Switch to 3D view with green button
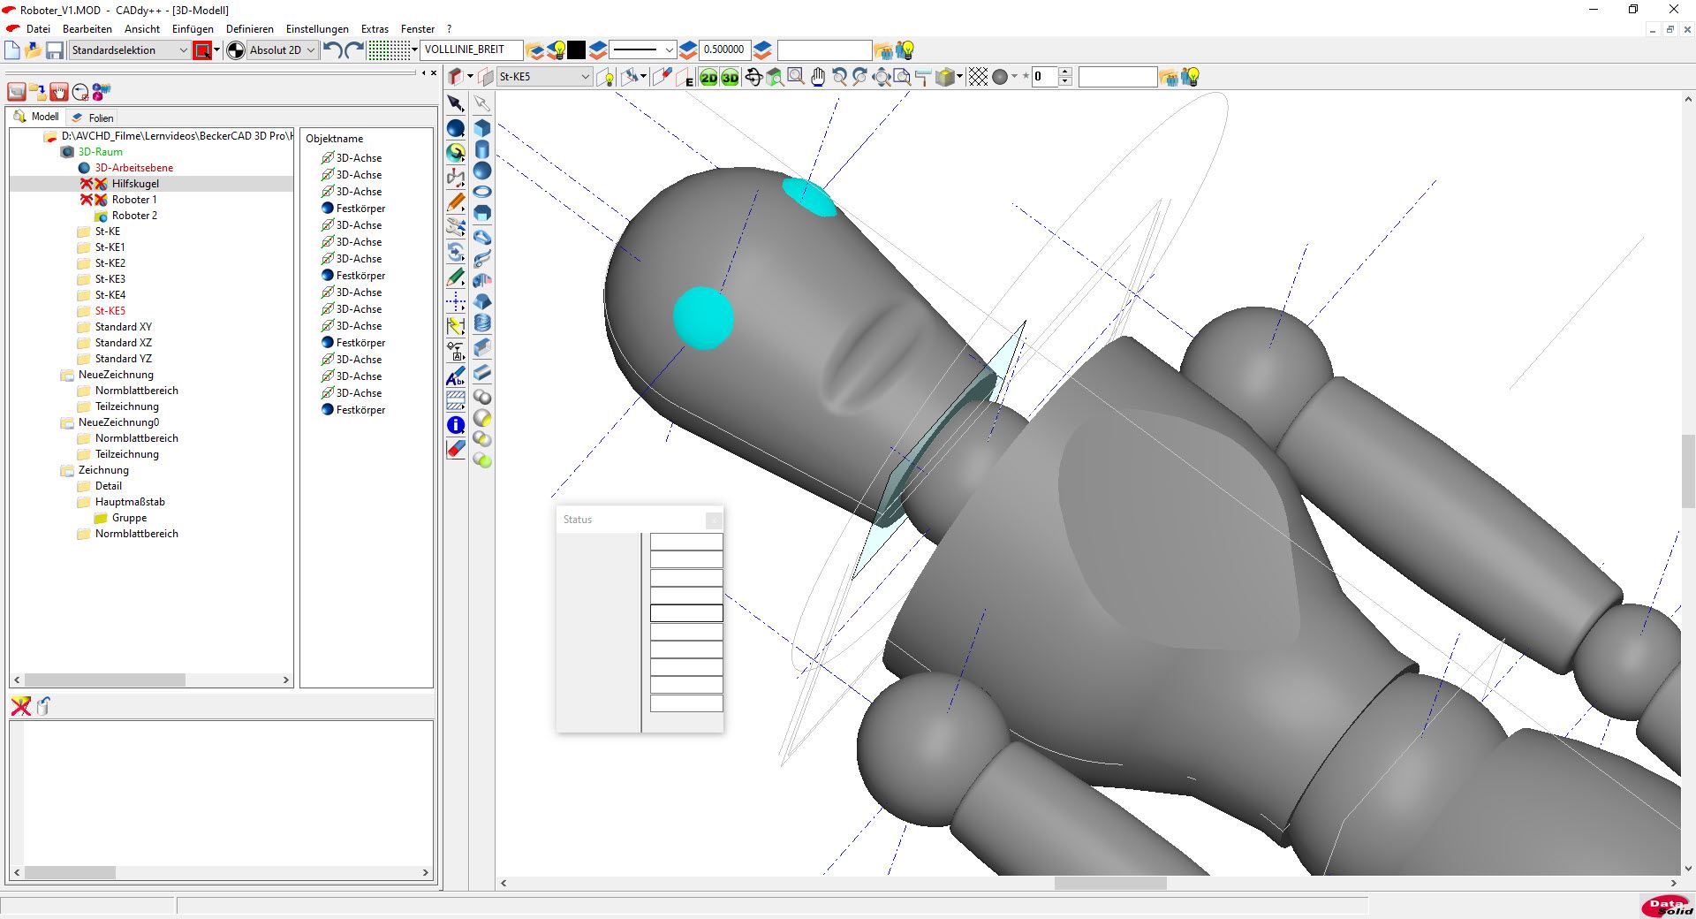 coord(730,78)
